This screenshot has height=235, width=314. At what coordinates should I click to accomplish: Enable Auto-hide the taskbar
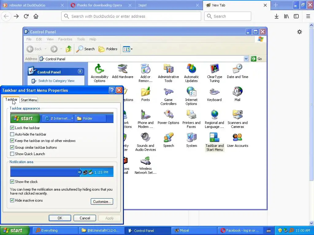coord(12,134)
